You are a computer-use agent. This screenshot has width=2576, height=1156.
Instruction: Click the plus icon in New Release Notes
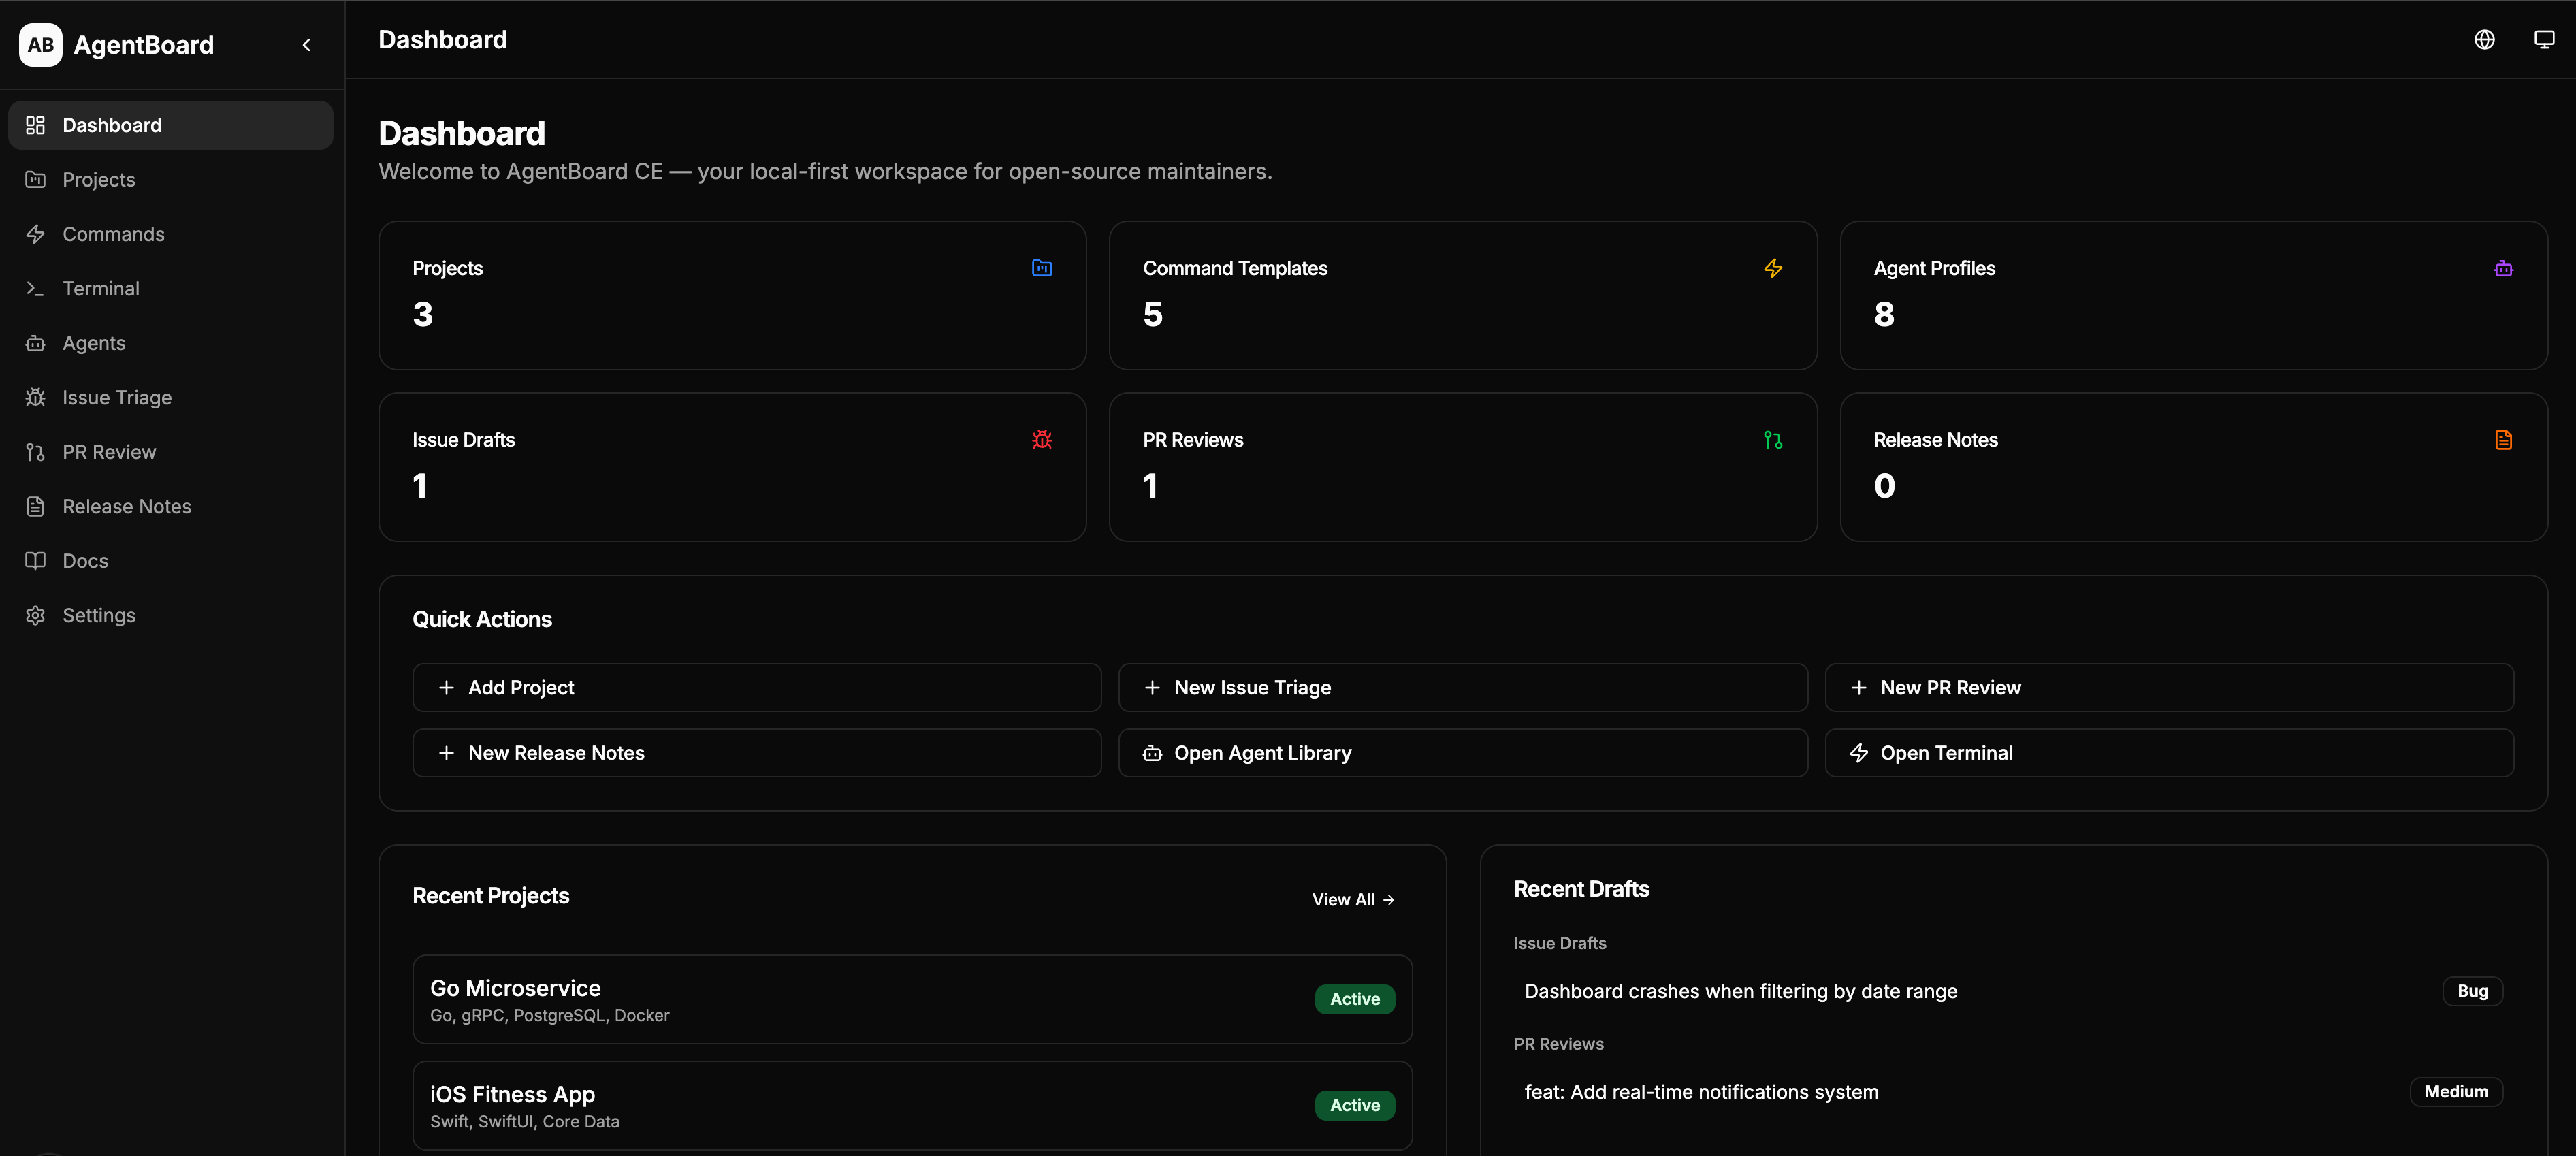click(446, 753)
